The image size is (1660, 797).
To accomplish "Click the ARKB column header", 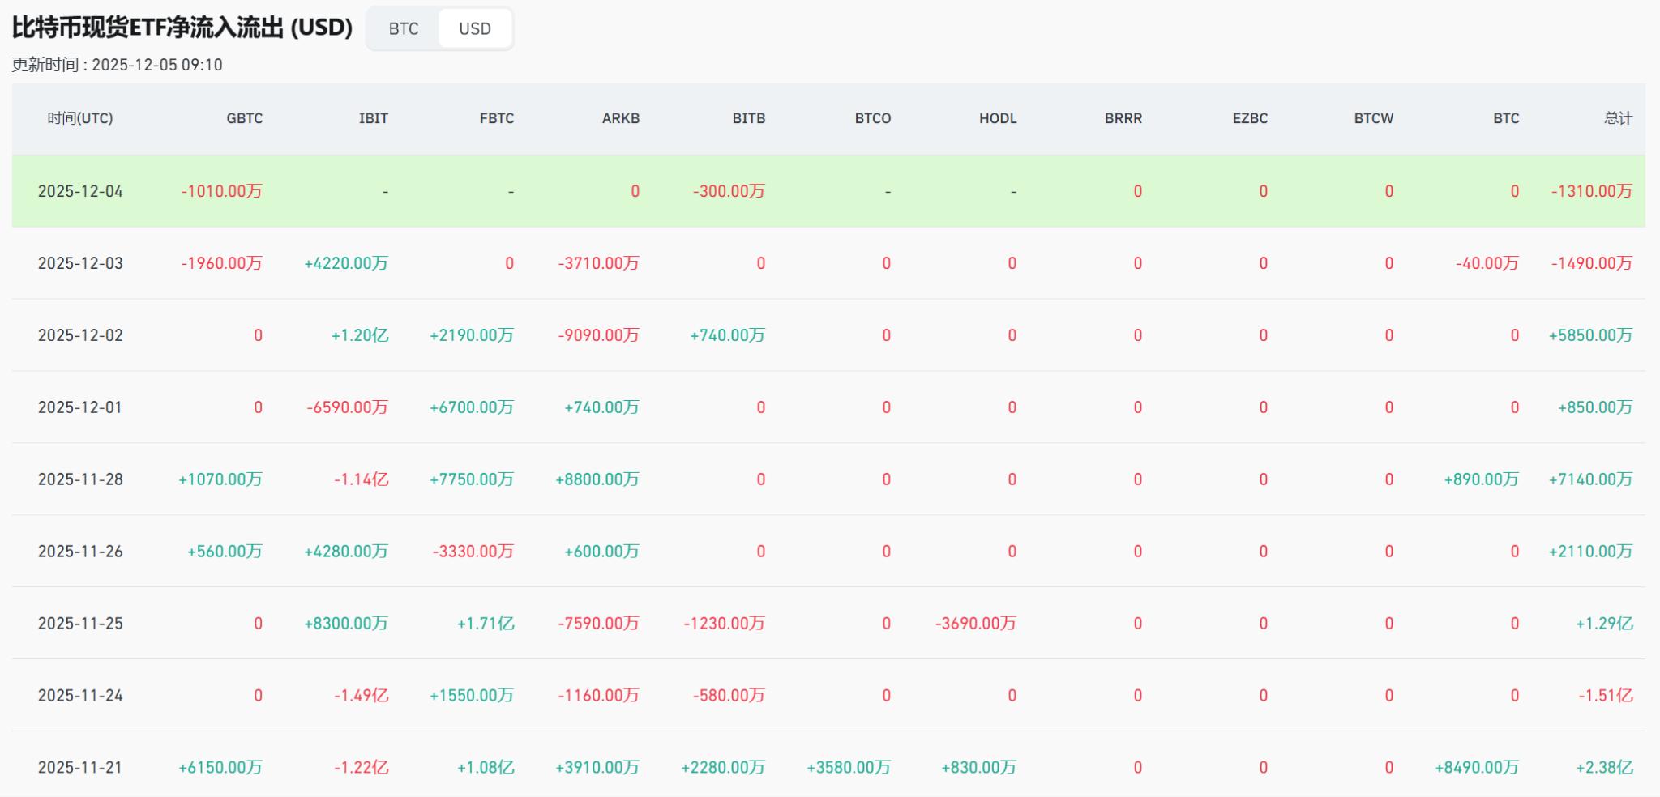I will point(619,117).
